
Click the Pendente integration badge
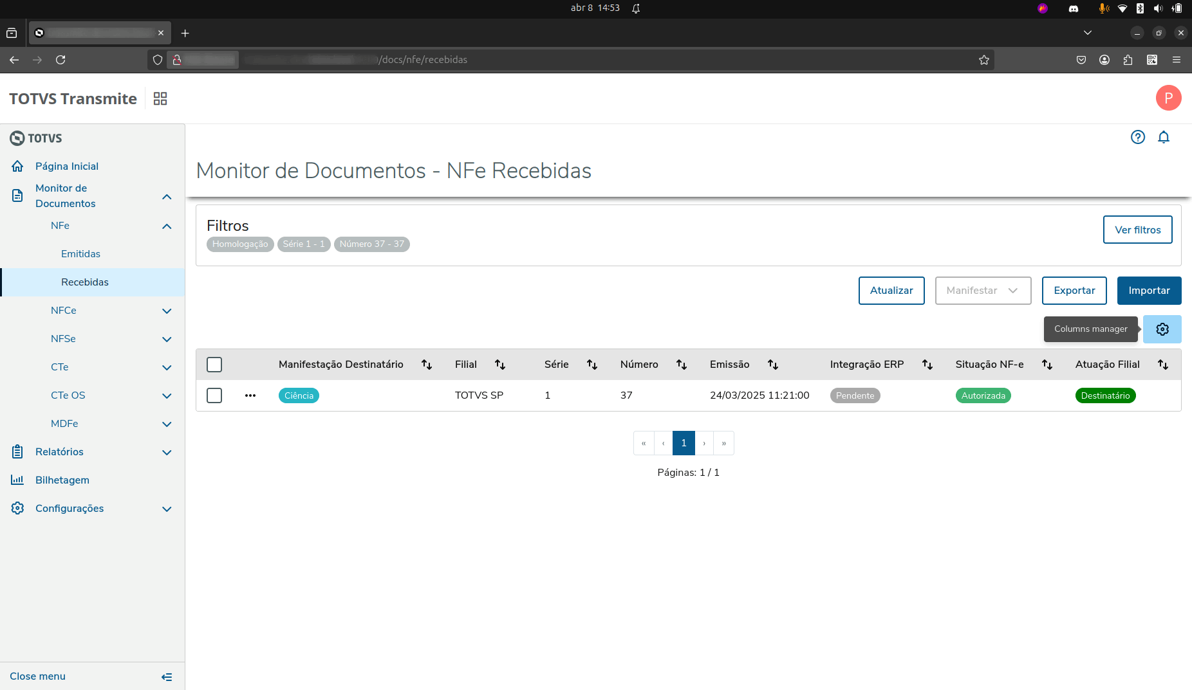[855, 395]
